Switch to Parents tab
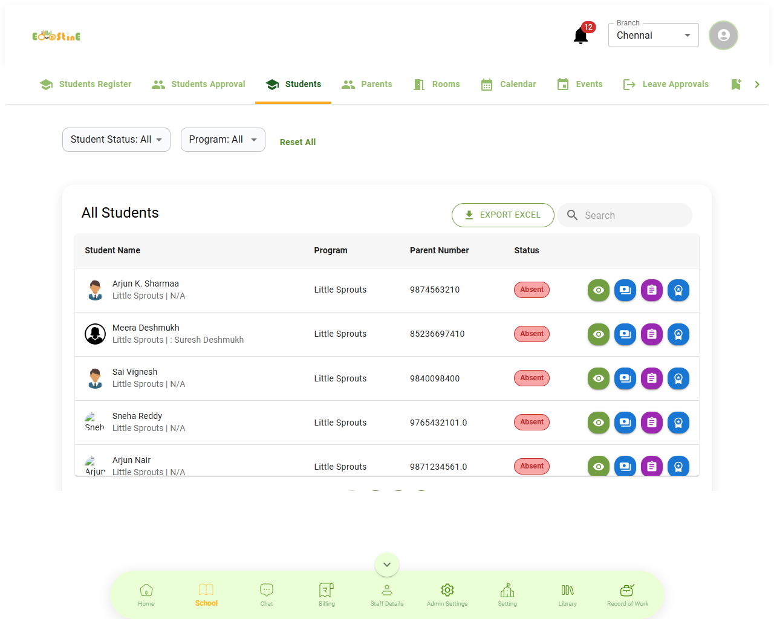Screen dimensions: 774x619 (366, 85)
